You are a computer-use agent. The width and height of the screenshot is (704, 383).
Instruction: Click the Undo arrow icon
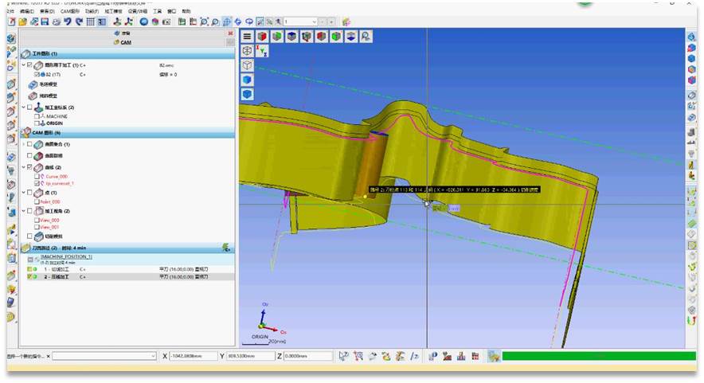[68, 21]
